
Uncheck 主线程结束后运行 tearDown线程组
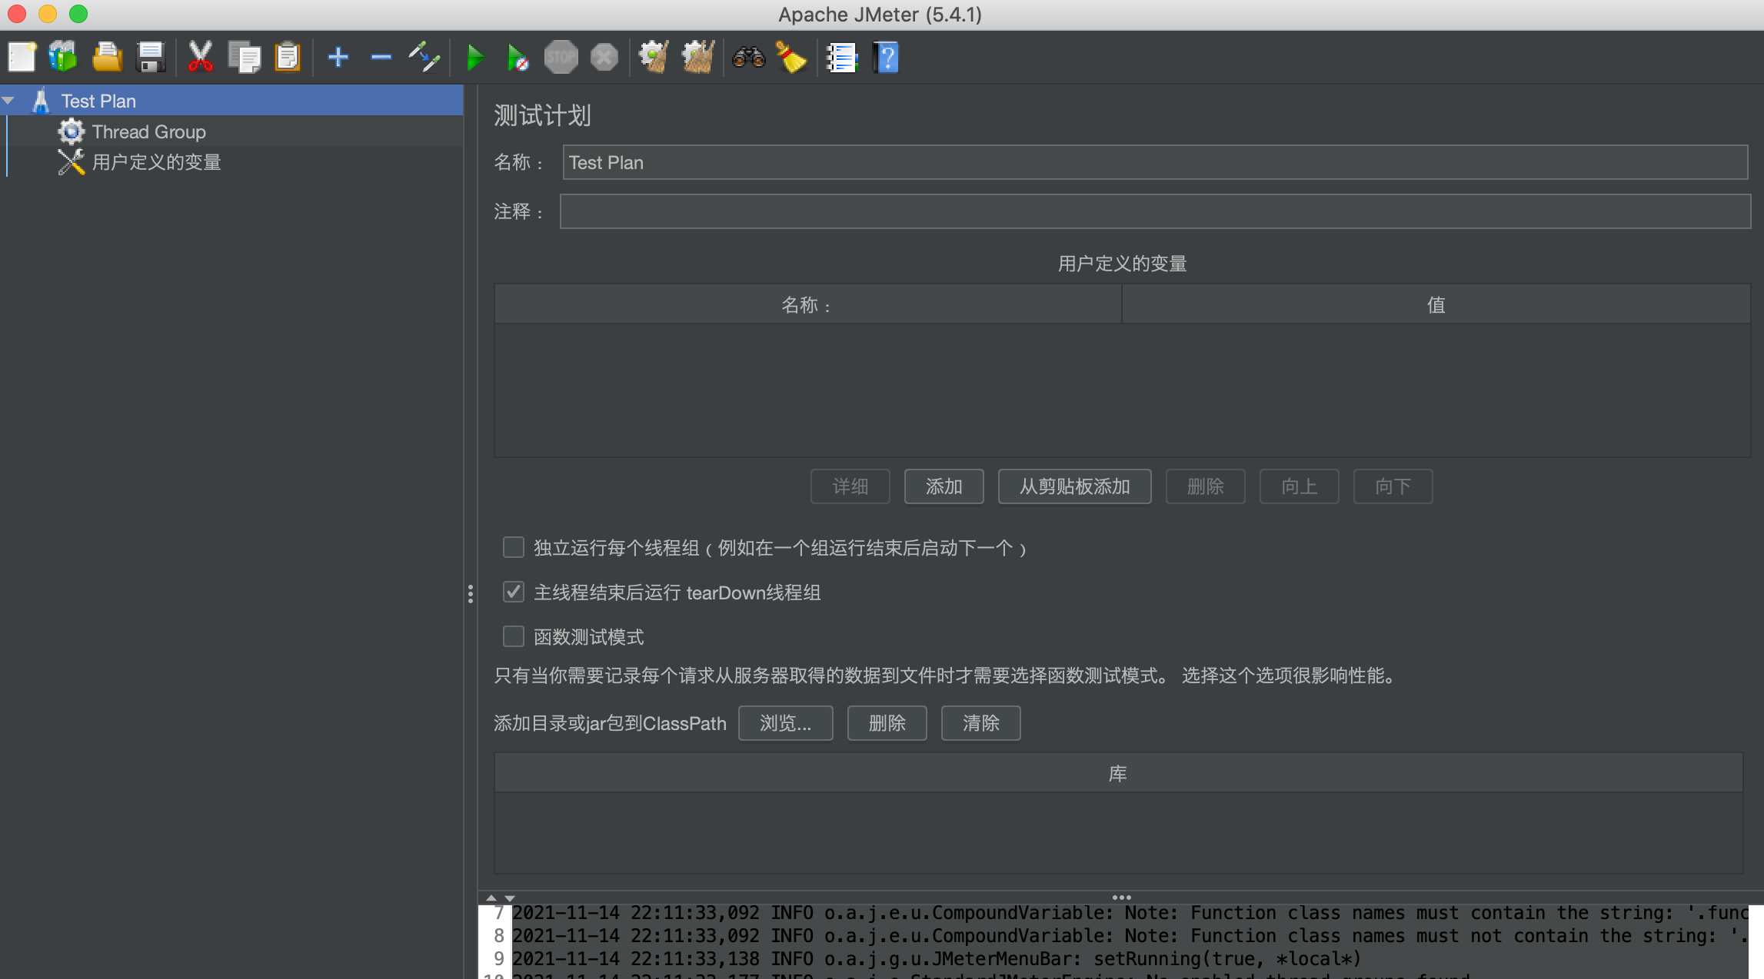(x=513, y=592)
